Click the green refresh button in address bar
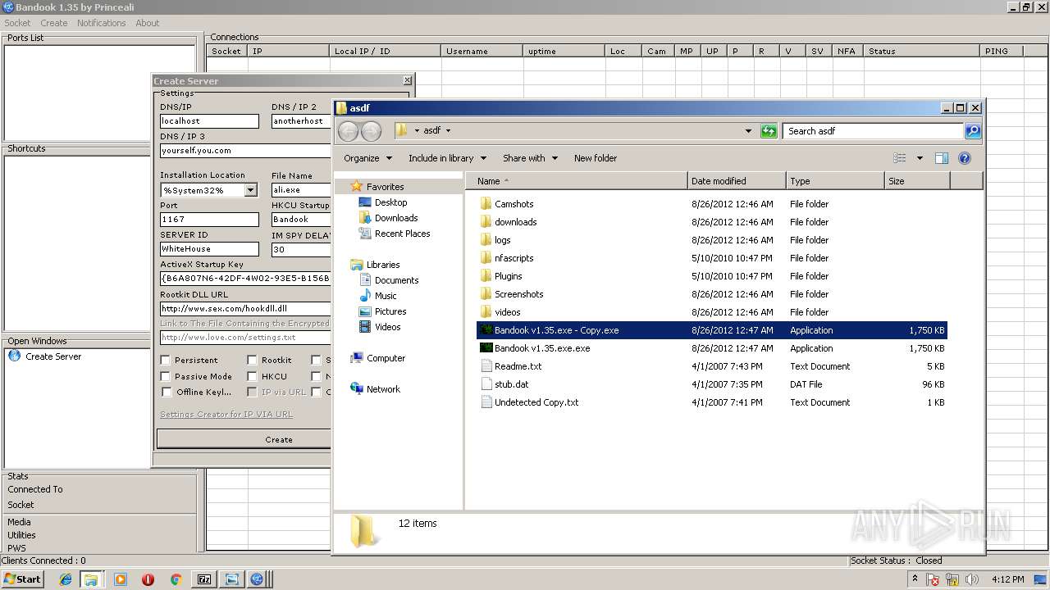This screenshot has height=590, width=1050. [769, 131]
